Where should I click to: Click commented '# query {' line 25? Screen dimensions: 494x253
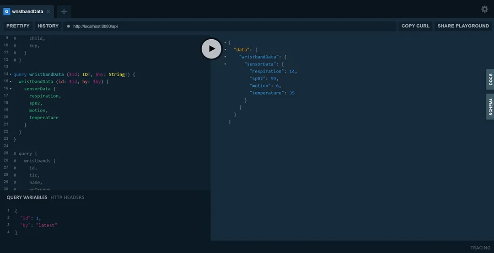point(25,153)
